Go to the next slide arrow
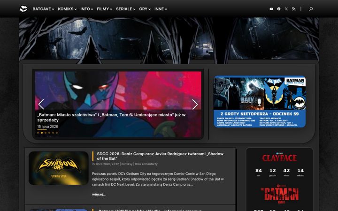Viewport: 338px width, 211px height. coord(195,104)
